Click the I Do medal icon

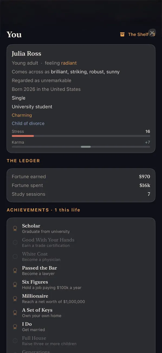(x=15, y=327)
